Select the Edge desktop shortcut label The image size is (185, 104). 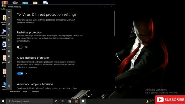click(25, 91)
